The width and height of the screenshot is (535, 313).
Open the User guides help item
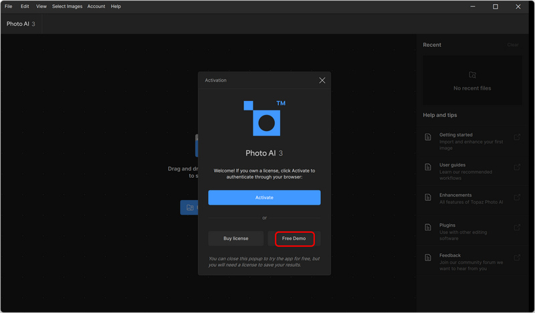pyautogui.click(x=472, y=171)
